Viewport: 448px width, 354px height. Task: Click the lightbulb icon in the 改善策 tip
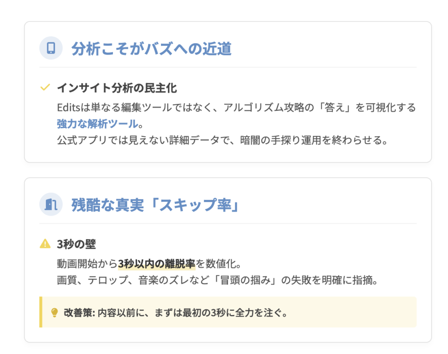coord(55,313)
